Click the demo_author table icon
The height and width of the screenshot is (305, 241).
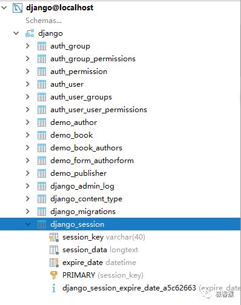[x=42, y=122]
